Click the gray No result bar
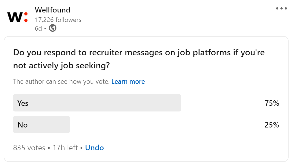This screenshot has width=294, height=166. point(49,124)
